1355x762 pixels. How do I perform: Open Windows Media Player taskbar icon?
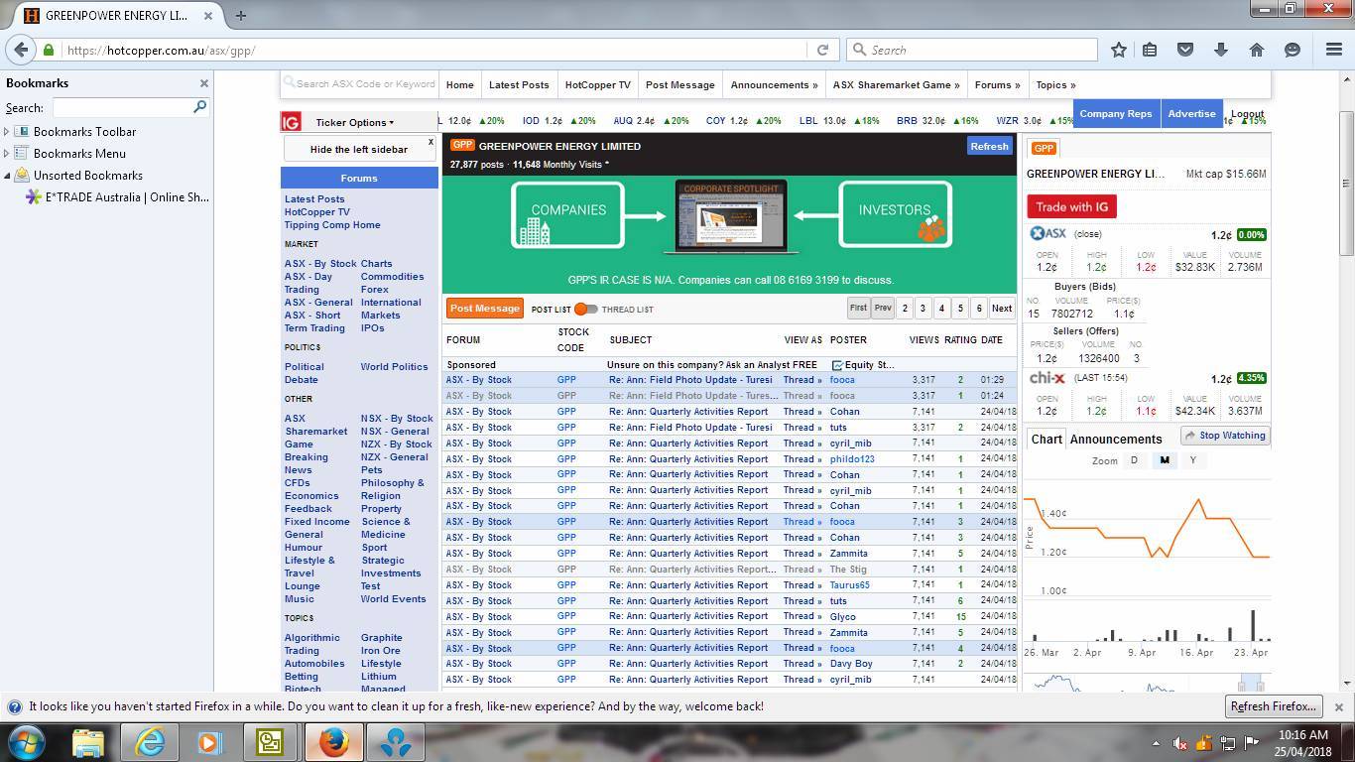click(209, 742)
